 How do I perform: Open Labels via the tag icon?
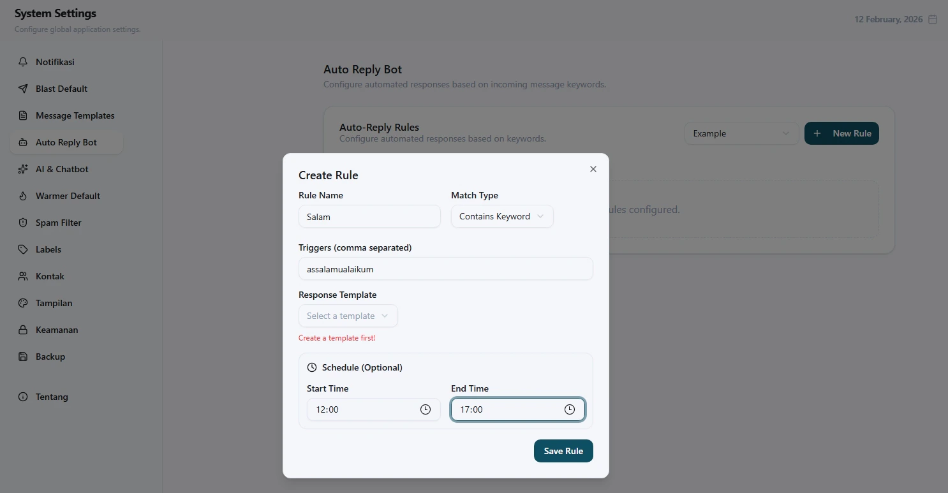click(x=23, y=249)
